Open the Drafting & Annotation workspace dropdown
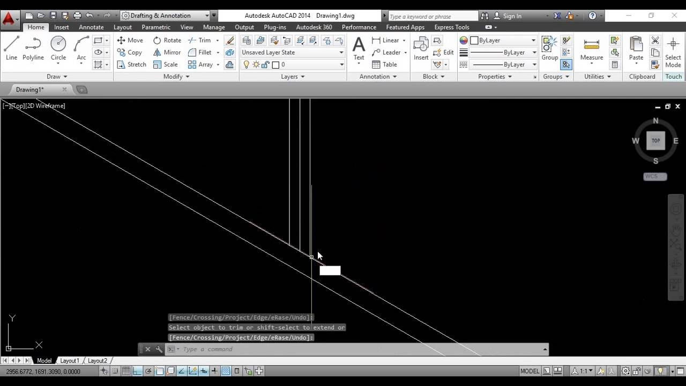 165,16
